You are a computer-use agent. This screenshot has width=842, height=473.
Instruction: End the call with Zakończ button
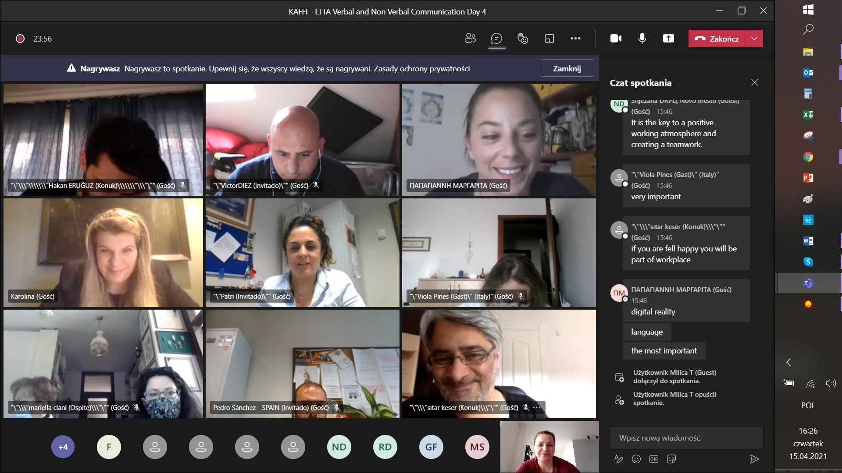717,39
